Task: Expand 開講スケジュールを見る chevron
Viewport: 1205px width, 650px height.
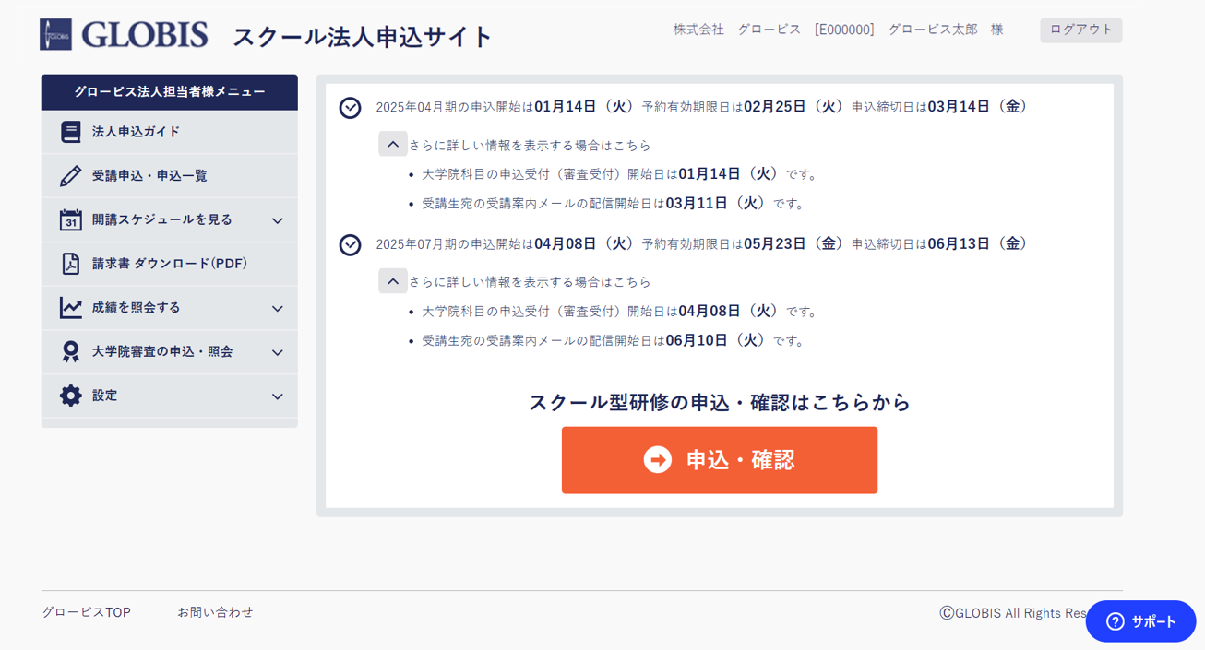Action: click(278, 220)
